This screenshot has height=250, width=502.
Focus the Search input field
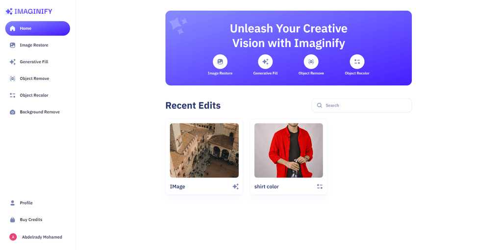362,105
